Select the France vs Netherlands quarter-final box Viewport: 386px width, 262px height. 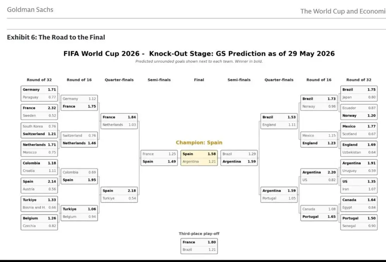pyautogui.click(x=119, y=121)
